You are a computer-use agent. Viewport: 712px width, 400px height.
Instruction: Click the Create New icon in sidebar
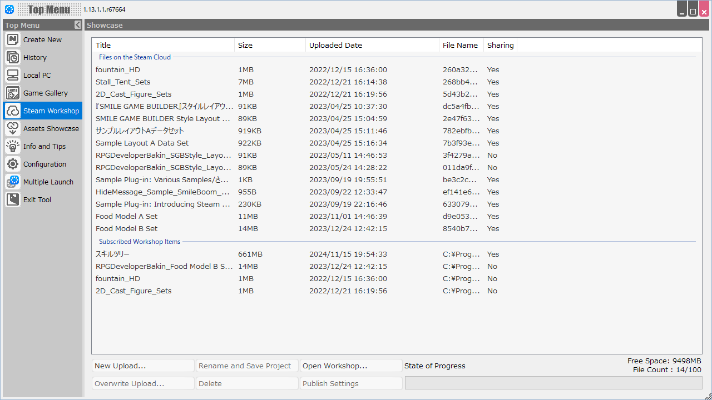click(13, 40)
